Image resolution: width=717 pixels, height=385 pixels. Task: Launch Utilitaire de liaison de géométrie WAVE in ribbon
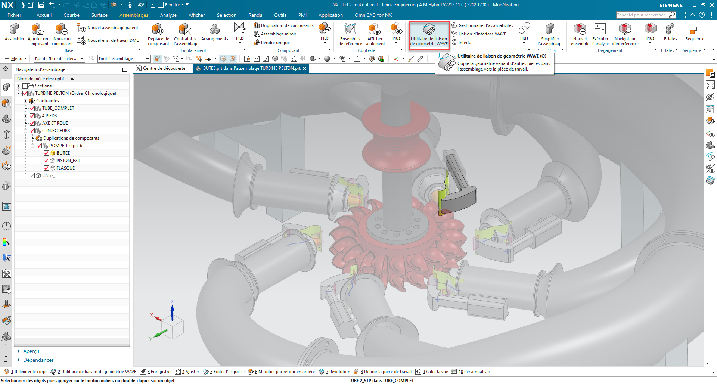[429, 35]
